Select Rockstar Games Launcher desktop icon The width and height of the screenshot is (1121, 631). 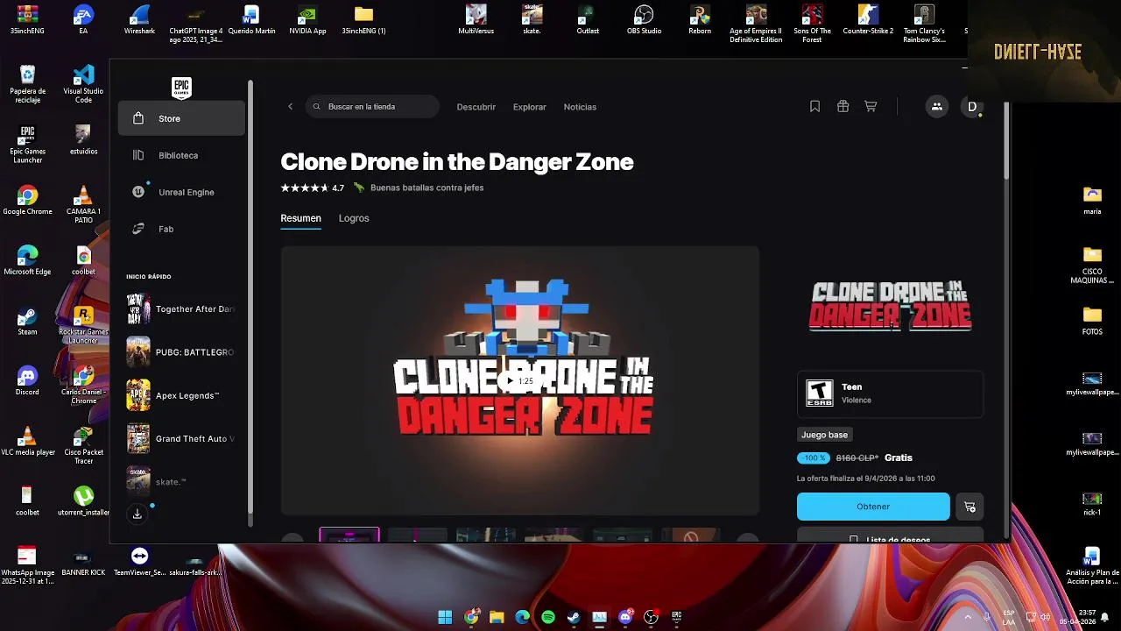tap(83, 325)
